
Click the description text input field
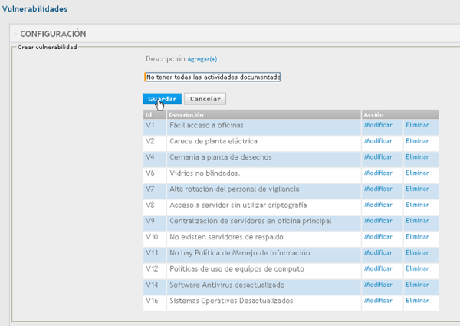(212, 77)
